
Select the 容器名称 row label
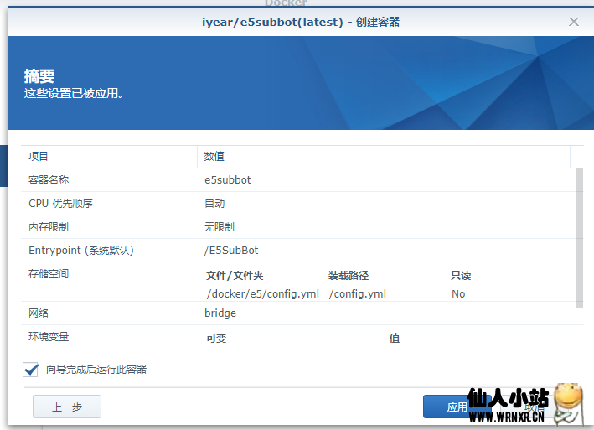[49, 180]
